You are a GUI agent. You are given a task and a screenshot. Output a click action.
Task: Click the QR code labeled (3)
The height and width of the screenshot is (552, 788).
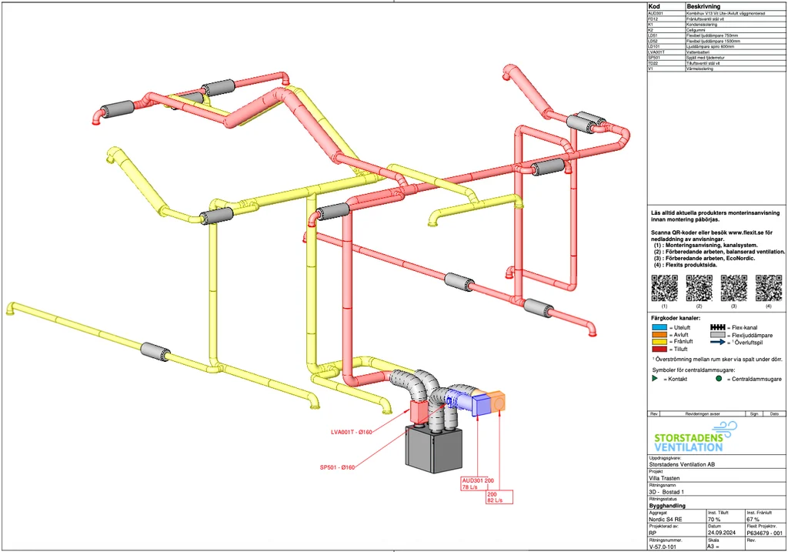point(733,288)
